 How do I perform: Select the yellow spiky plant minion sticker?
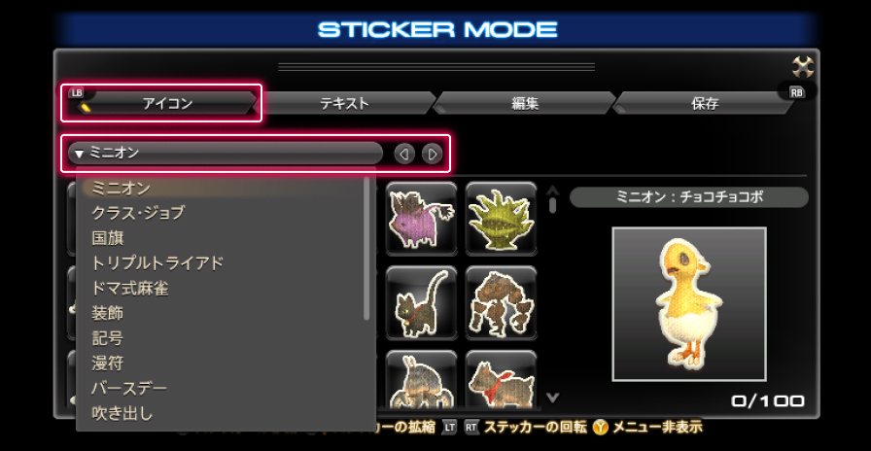[x=502, y=219]
